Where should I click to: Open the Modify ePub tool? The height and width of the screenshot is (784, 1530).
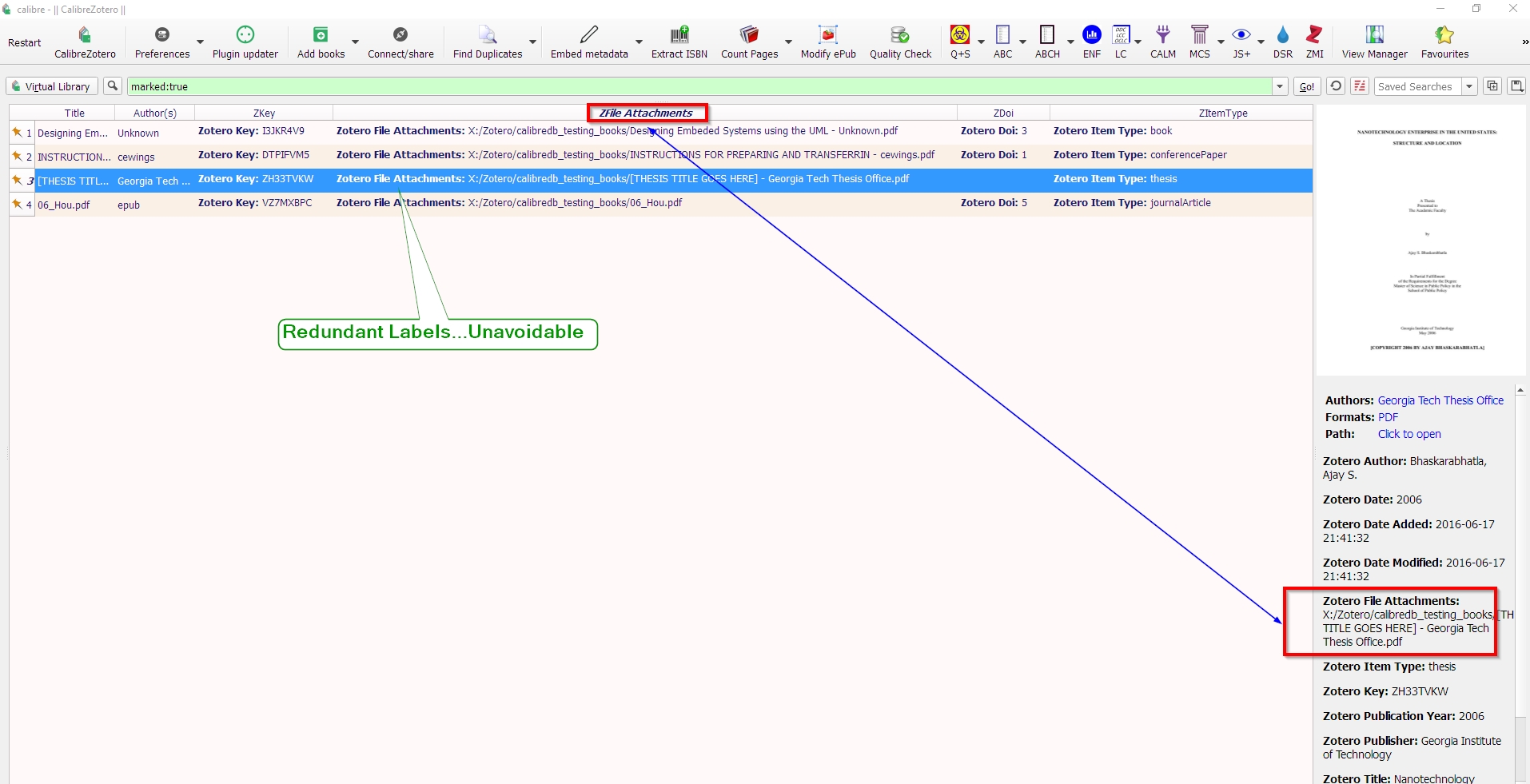[x=828, y=42]
